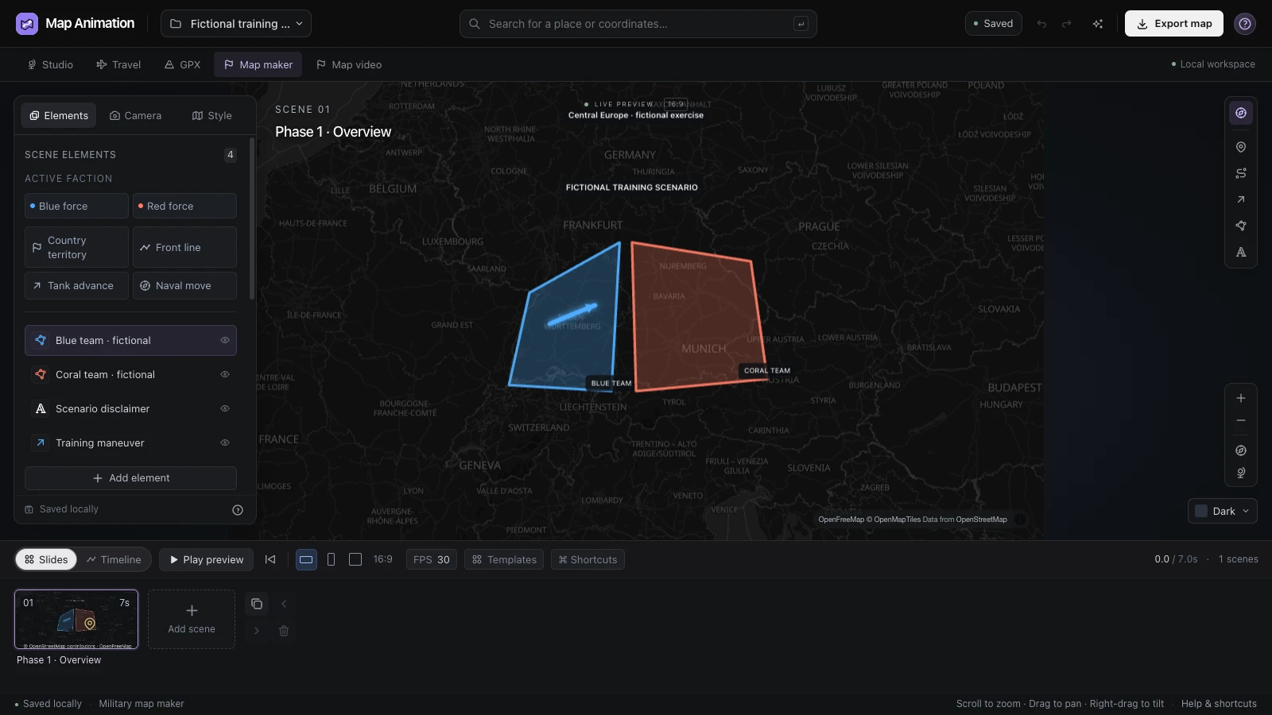Open the Style panel tab
Screen dimensions: 1272x715
[212, 115]
